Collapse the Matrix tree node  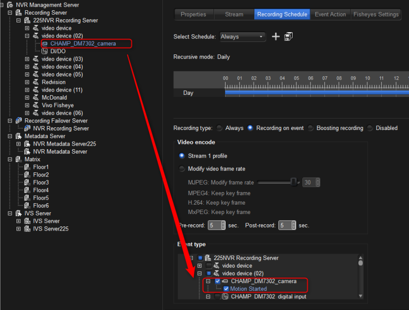click(x=10, y=159)
